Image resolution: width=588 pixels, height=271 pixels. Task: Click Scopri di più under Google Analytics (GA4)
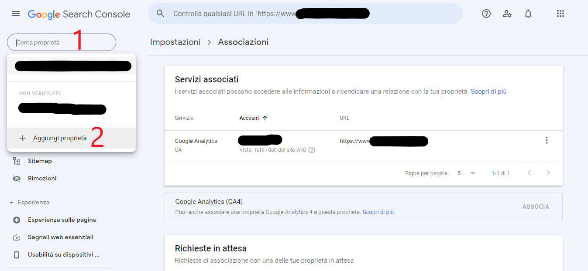[x=378, y=212]
